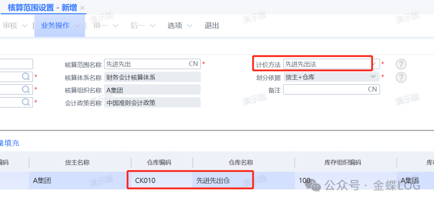Open the 选项 dropdown menu
This screenshot has width=434, height=203.
point(190,26)
